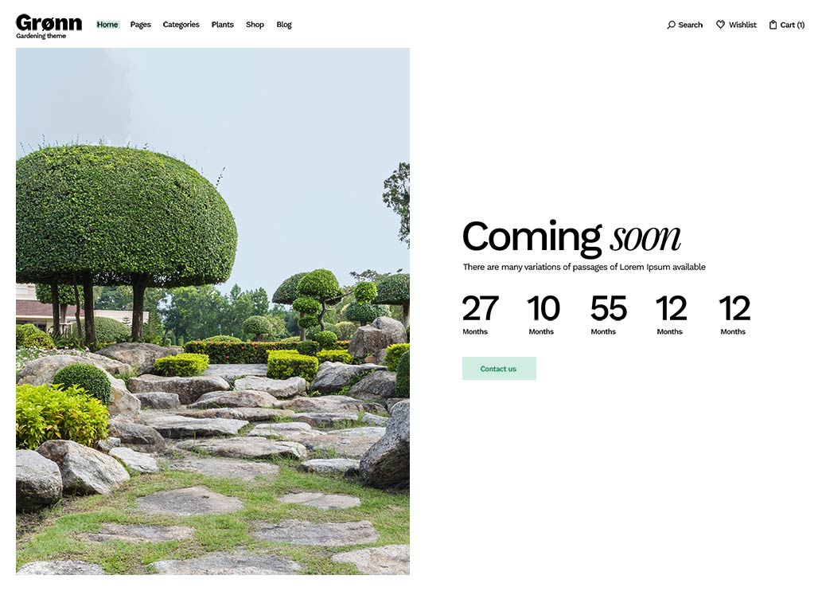
Task: Click the Grønn gardening theme logo
Action: pos(49,25)
